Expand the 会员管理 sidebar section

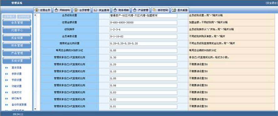pyautogui.click(x=17, y=22)
